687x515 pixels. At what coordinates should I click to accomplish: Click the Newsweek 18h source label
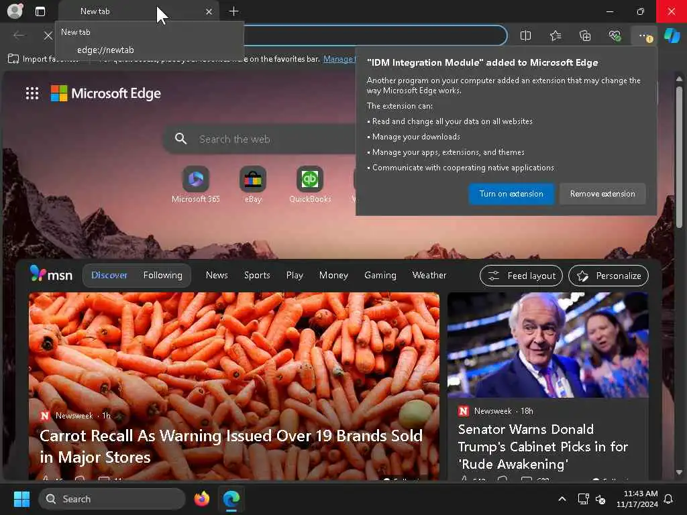(x=496, y=411)
